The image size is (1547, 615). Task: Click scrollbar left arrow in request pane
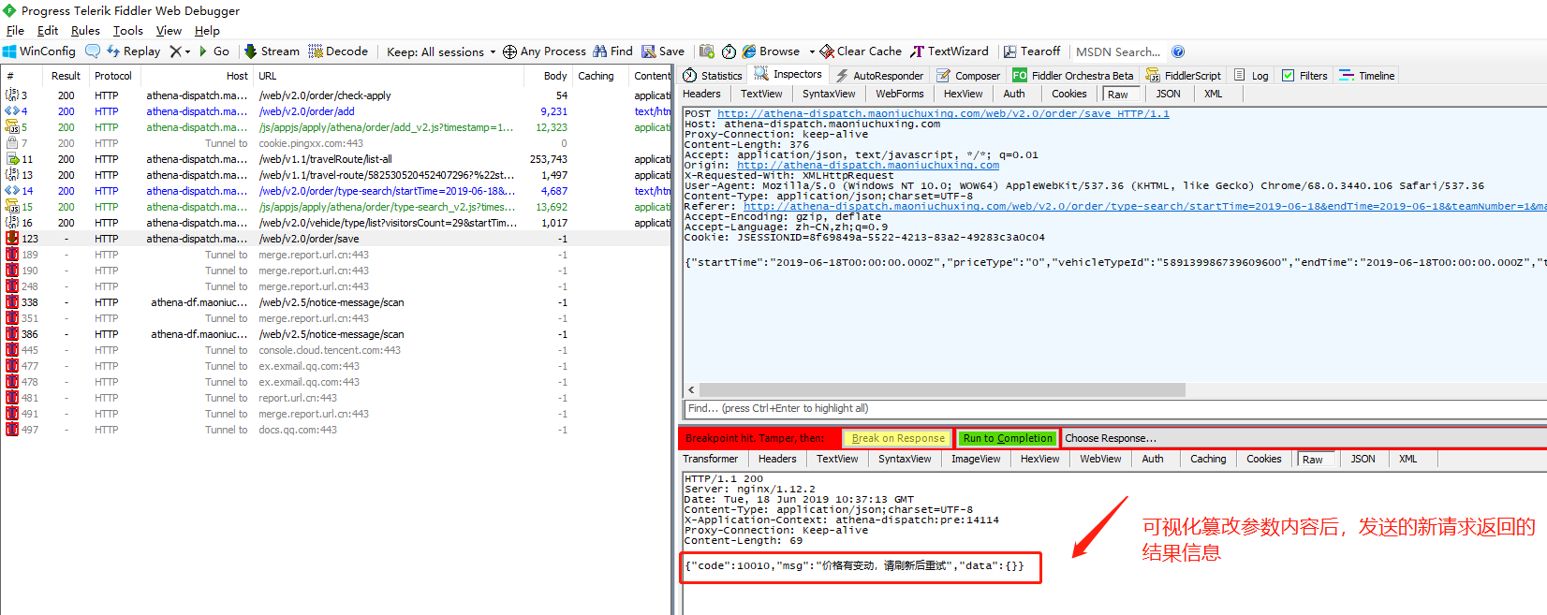691,389
